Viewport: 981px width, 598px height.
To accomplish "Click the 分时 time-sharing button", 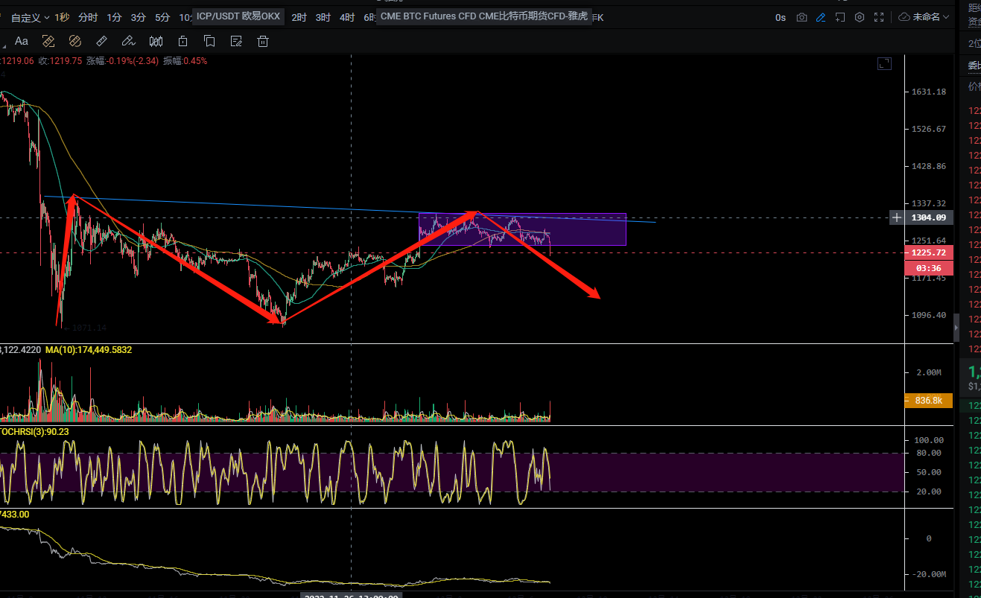I will [x=88, y=17].
